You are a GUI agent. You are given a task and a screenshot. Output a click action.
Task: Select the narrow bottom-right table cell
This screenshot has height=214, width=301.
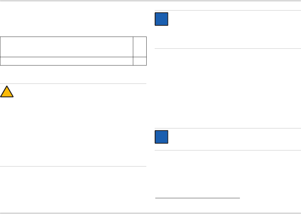point(140,61)
